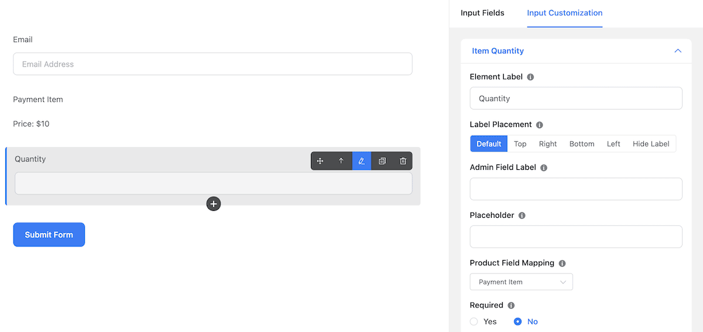Image resolution: width=703 pixels, height=332 pixels.
Task: Switch to the Input Customization tab
Action: 565,13
